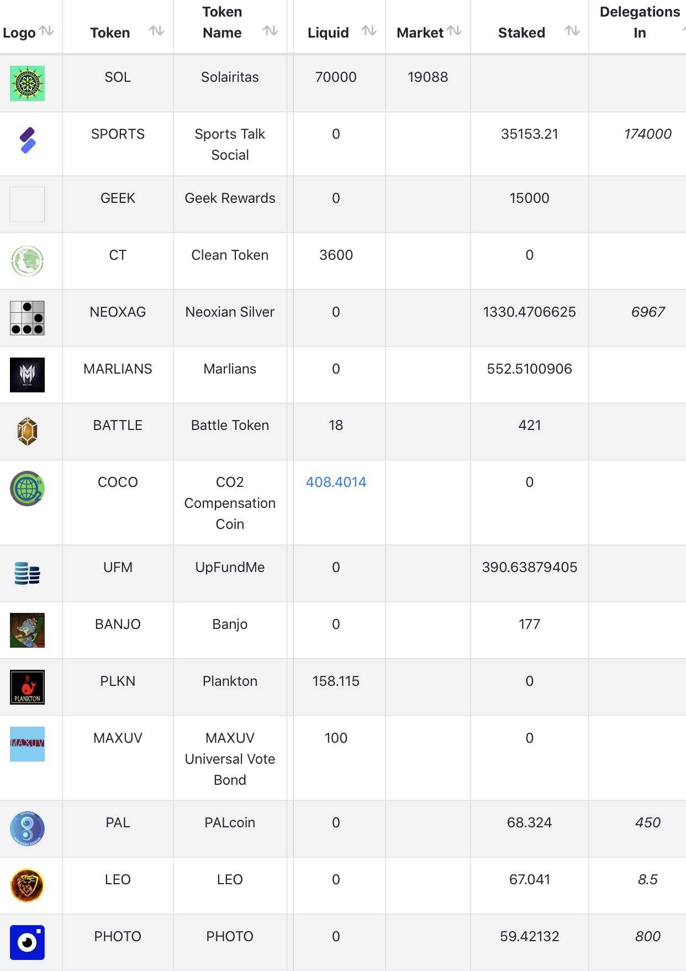Click the Plankton logo thumbnail
This screenshot has height=971, width=686.
27,687
